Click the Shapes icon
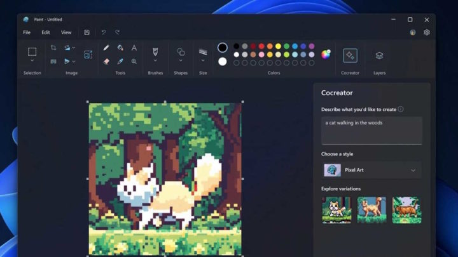The width and height of the screenshot is (458, 257). coord(181,52)
